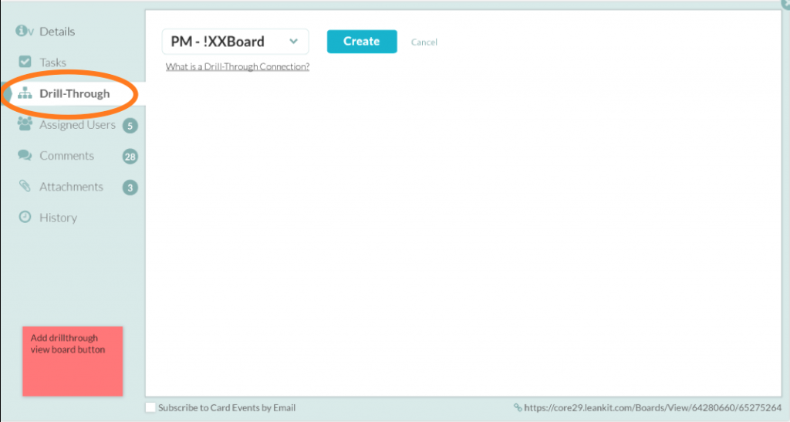The image size is (790, 422).
Task: Expand board list using the chevron arrow
Action: [293, 42]
